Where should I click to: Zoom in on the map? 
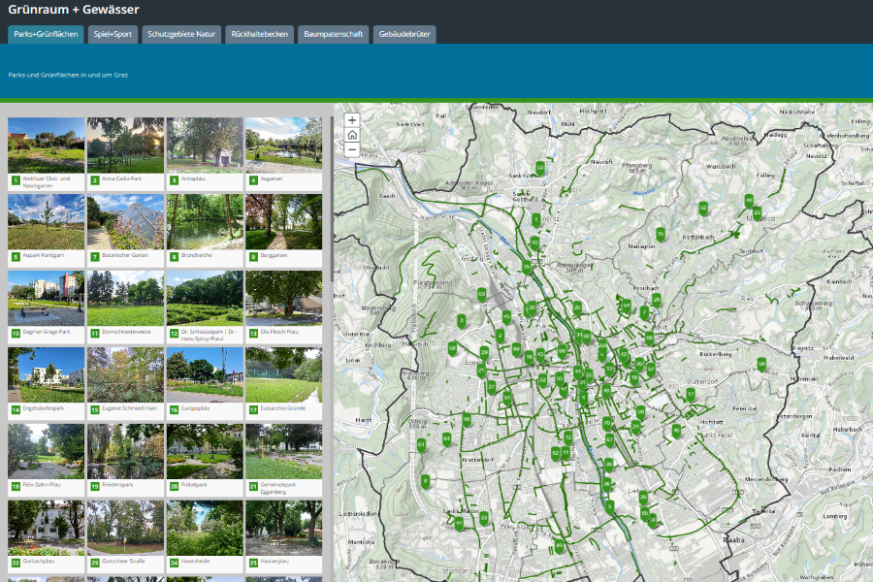pos(351,121)
